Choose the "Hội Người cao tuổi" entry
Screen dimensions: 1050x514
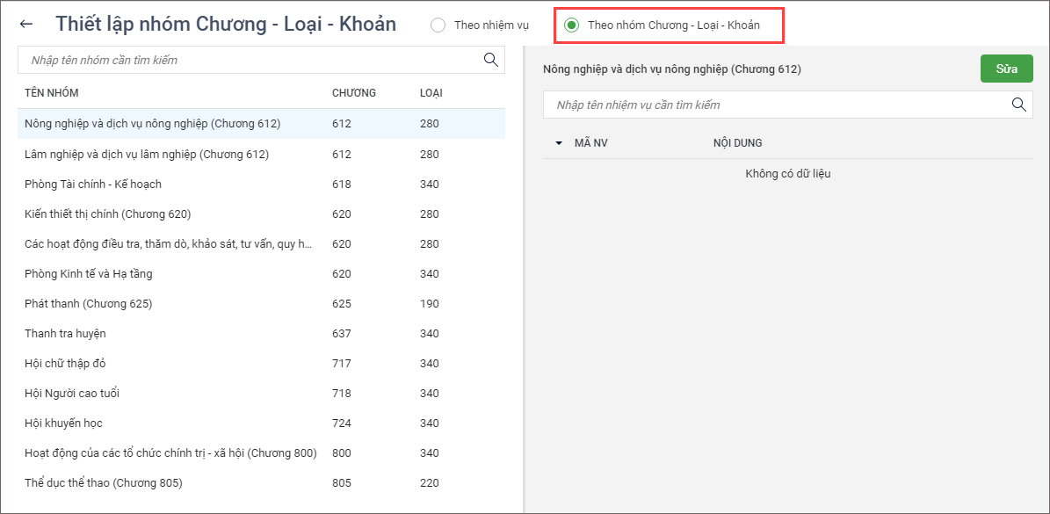72,394
